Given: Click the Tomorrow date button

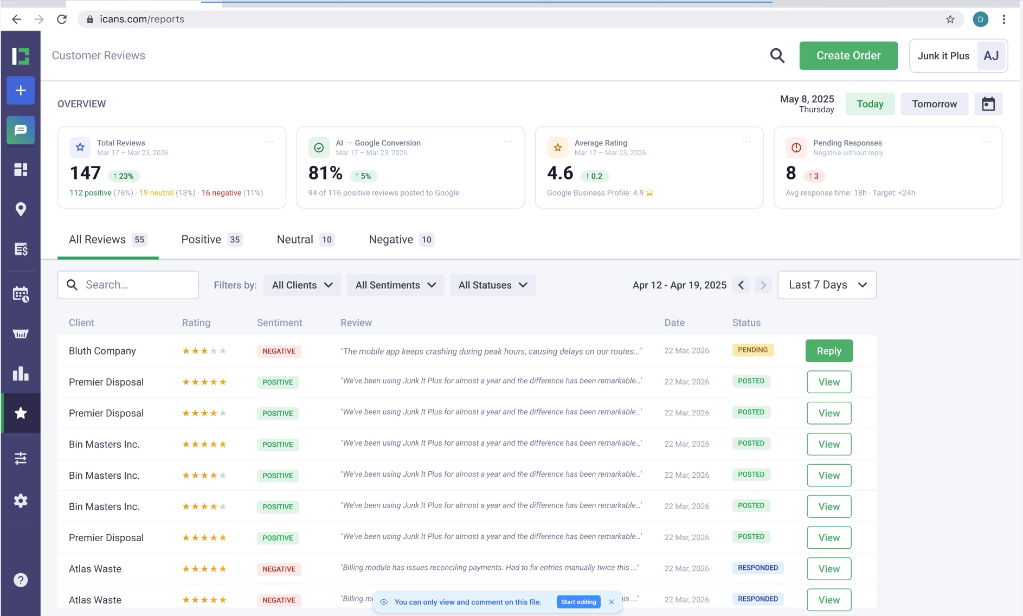Looking at the screenshot, I should pos(935,104).
